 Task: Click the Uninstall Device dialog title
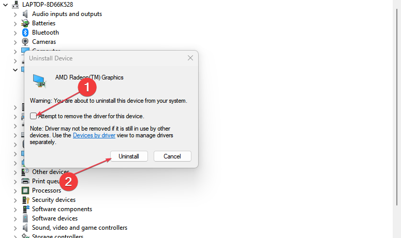coord(51,58)
